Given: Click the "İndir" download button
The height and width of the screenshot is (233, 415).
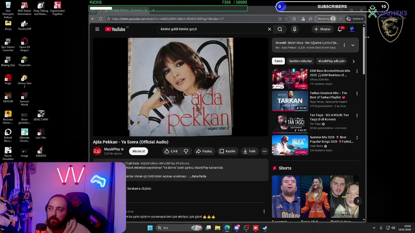Looking at the screenshot, I should 249,151.
